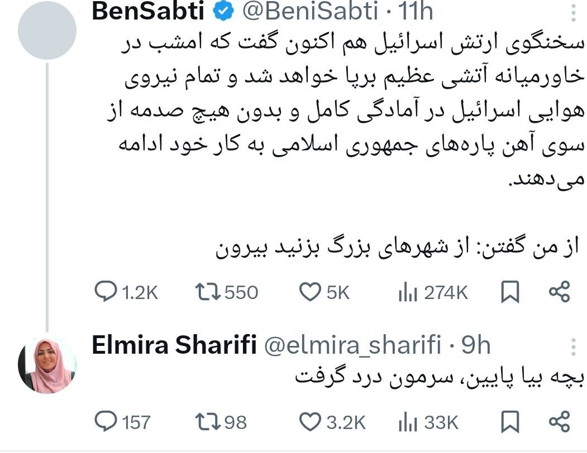Like BenSabti's tweet
Image resolution: width=587 pixels, height=453 pixels.
(x=311, y=292)
